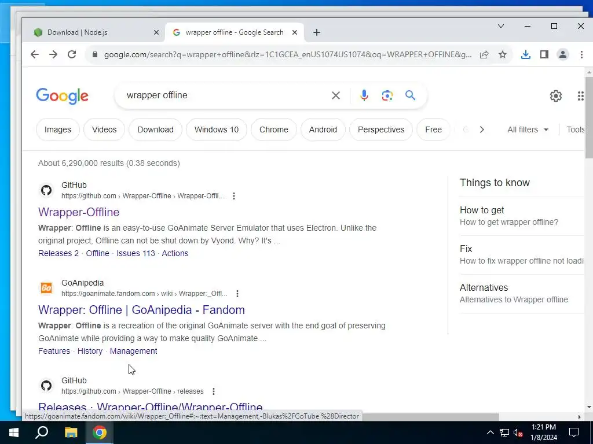Open the Features sitelink
The height and width of the screenshot is (444, 593).
[54, 351]
